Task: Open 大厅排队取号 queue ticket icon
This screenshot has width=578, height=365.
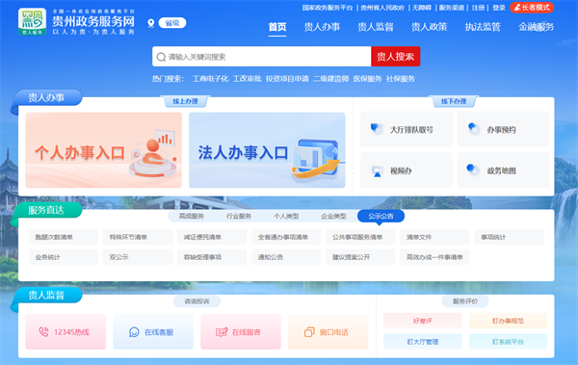Action: point(377,129)
